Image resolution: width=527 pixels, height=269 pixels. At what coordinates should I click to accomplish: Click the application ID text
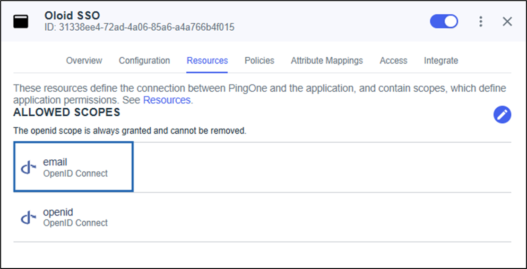click(x=139, y=27)
